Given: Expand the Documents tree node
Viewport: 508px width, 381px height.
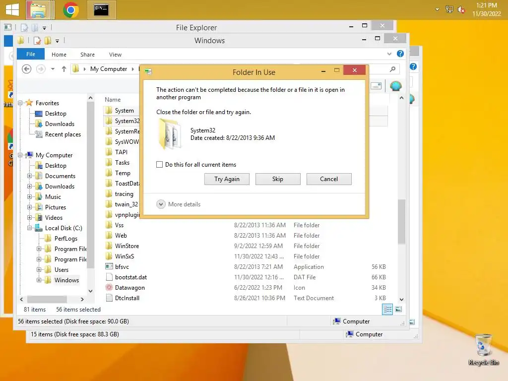Looking at the screenshot, I should (29, 176).
